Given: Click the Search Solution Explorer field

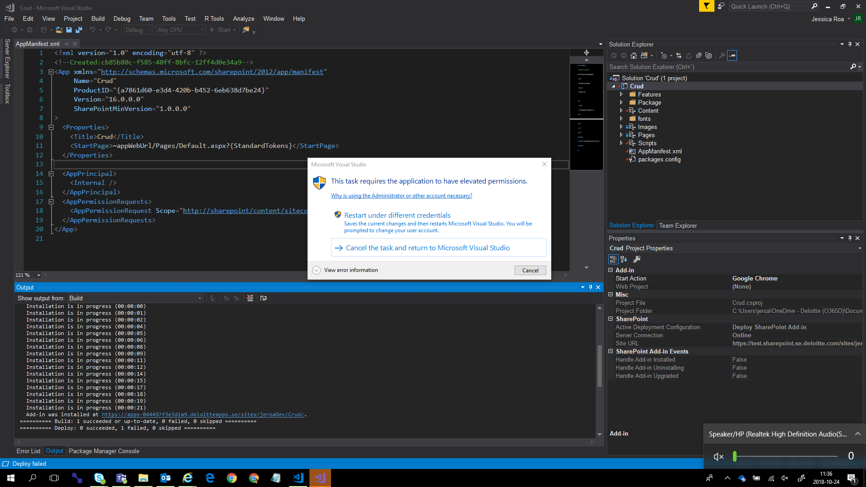Looking at the screenshot, I should tap(728, 67).
